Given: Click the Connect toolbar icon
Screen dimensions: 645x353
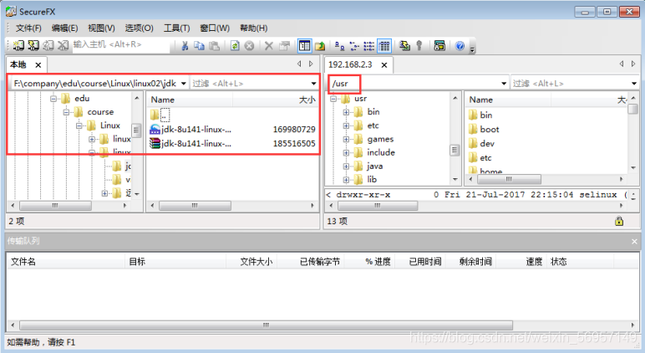Looking at the screenshot, I should click(x=18, y=45).
